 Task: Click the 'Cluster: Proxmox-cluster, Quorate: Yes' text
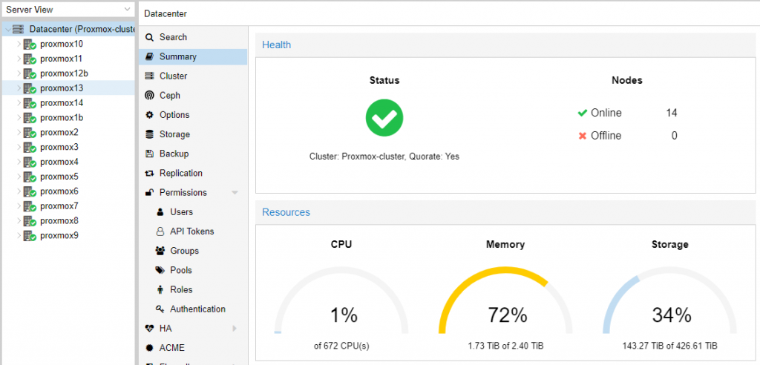[384, 157]
